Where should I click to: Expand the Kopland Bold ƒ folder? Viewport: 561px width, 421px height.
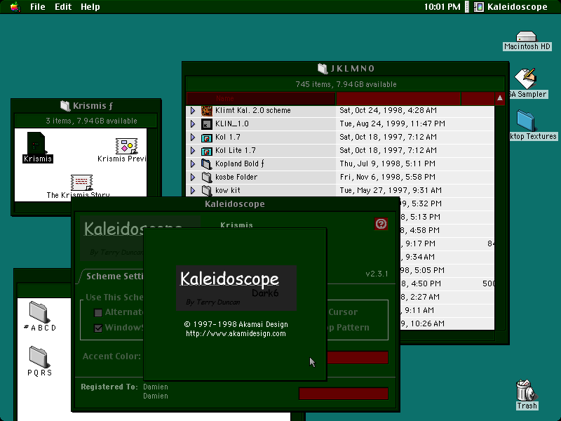click(x=192, y=163)
